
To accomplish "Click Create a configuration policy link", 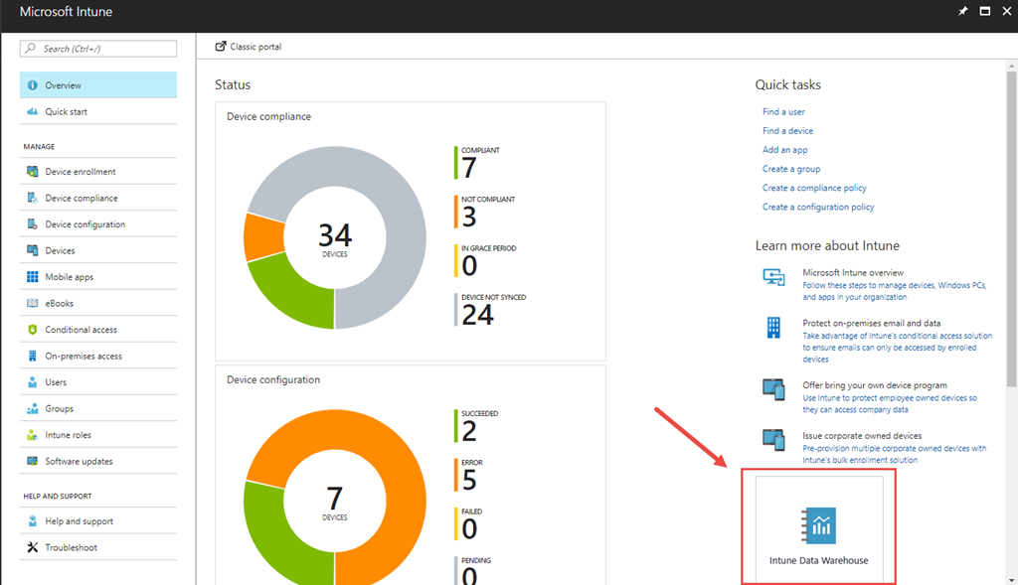I will [x=818, y=207].
